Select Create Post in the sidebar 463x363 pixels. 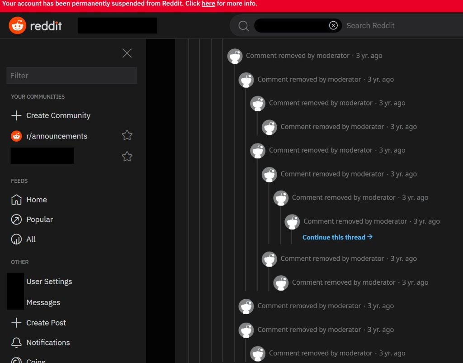coord(46,323)
